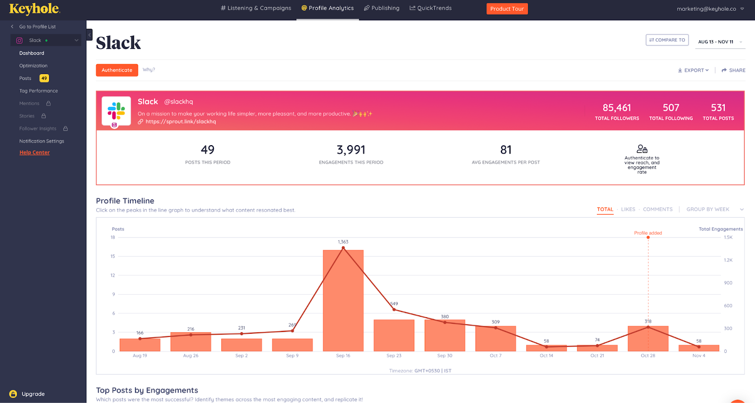This screenshot has width=755, height=403.
Task: Click the Slack profile logo thumbnail
Action: [116, 111]
